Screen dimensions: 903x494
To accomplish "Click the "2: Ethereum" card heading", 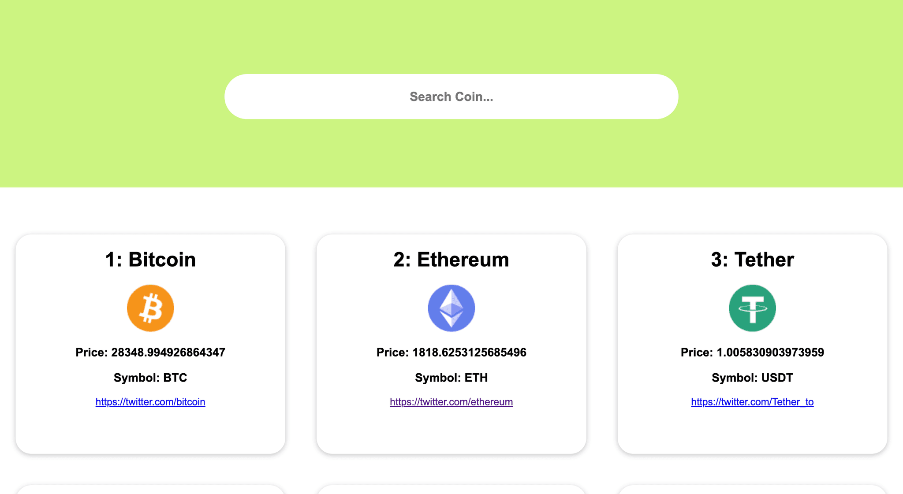I will (451, 260).
